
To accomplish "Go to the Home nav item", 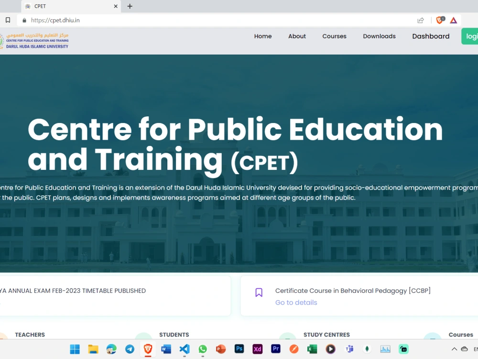I will pyautogui.click(x=263, y=36).
